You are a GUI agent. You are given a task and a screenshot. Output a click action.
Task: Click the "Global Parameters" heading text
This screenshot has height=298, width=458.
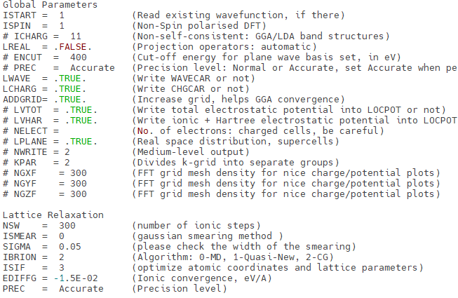[x=49, y=4]
